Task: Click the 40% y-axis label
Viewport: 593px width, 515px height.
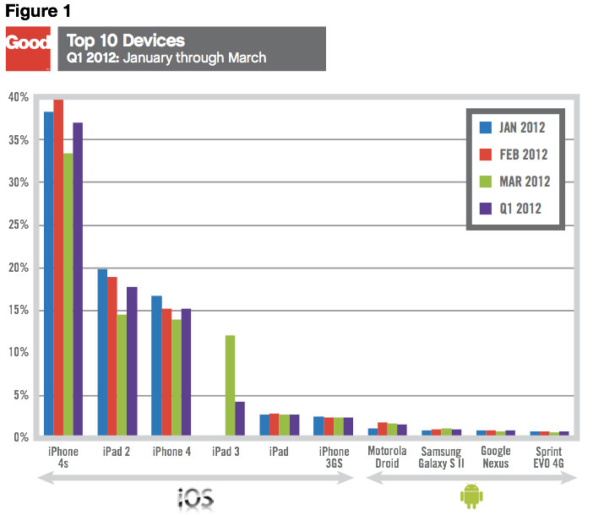Action: click(19, 97)
